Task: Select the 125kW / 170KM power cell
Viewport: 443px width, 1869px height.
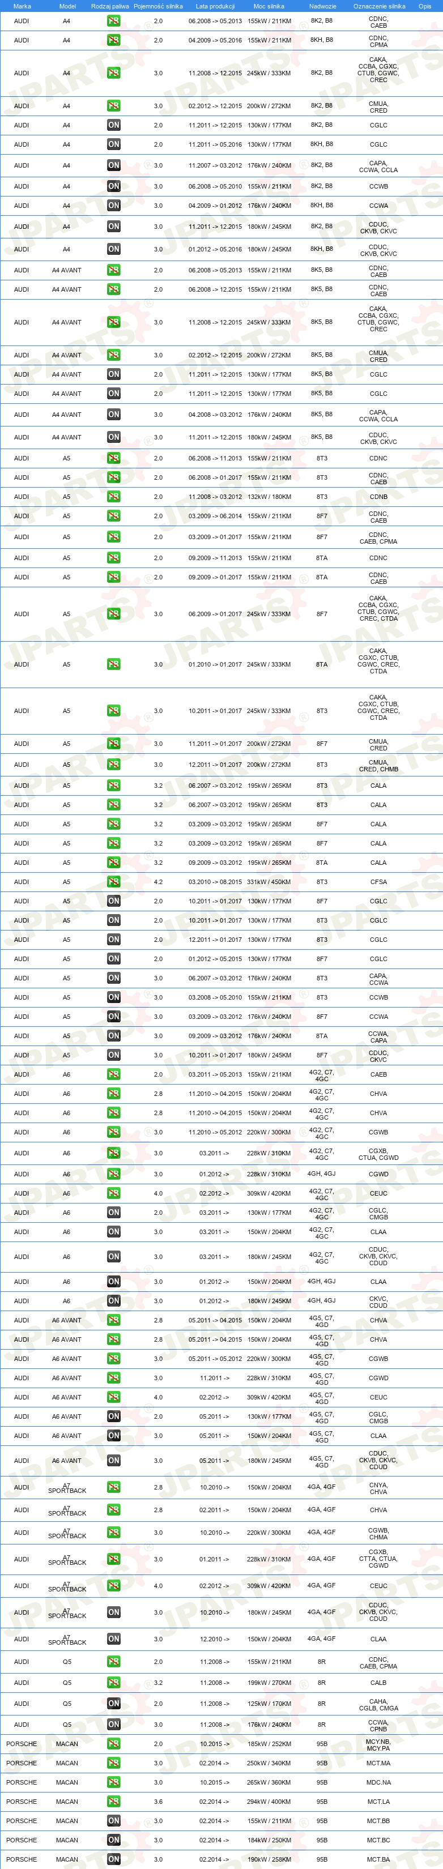Action: click(269, 1704)
